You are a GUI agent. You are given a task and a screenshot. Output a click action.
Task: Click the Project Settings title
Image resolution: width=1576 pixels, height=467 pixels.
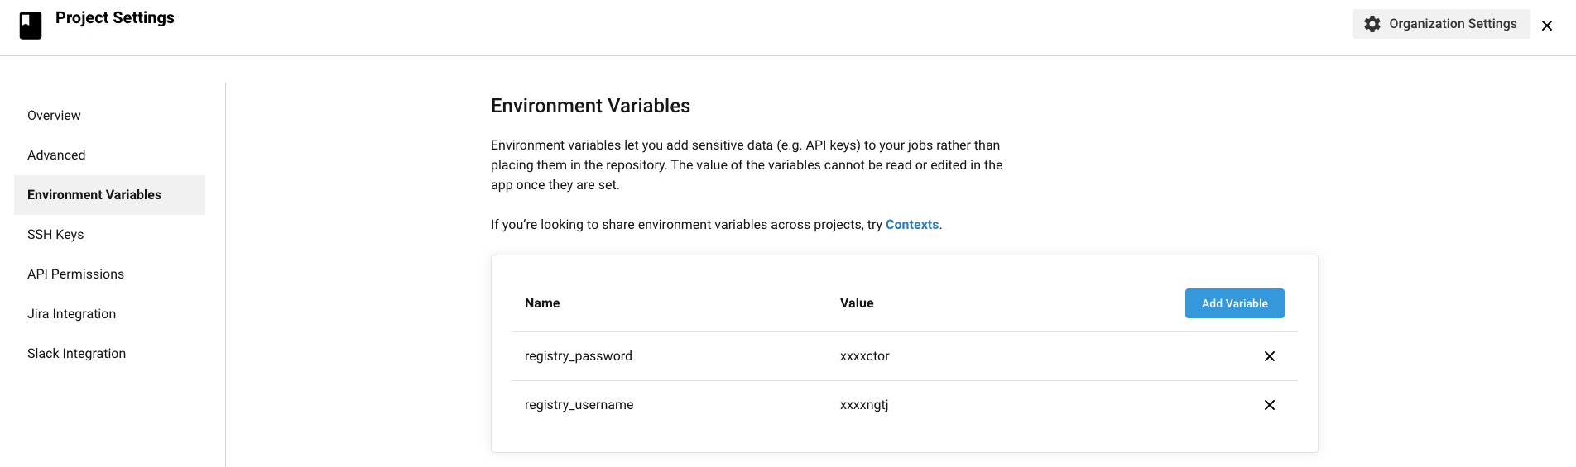pos(114,18)
